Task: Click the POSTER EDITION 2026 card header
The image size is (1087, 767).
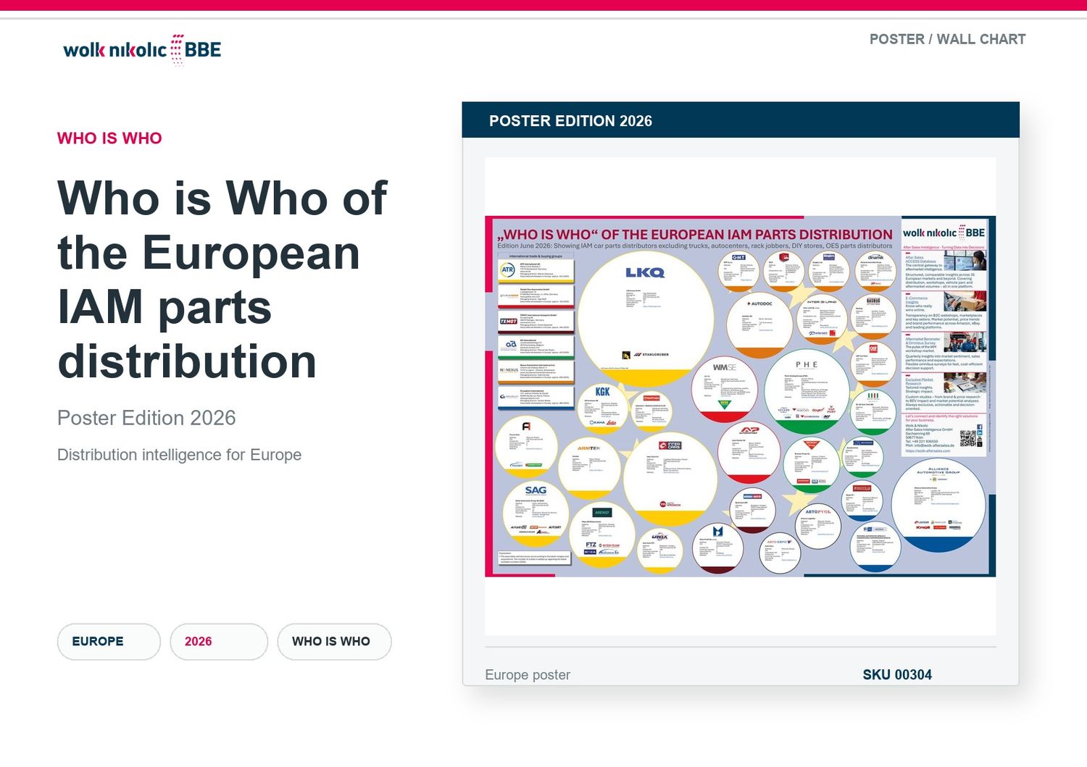Action: [741, 120]
